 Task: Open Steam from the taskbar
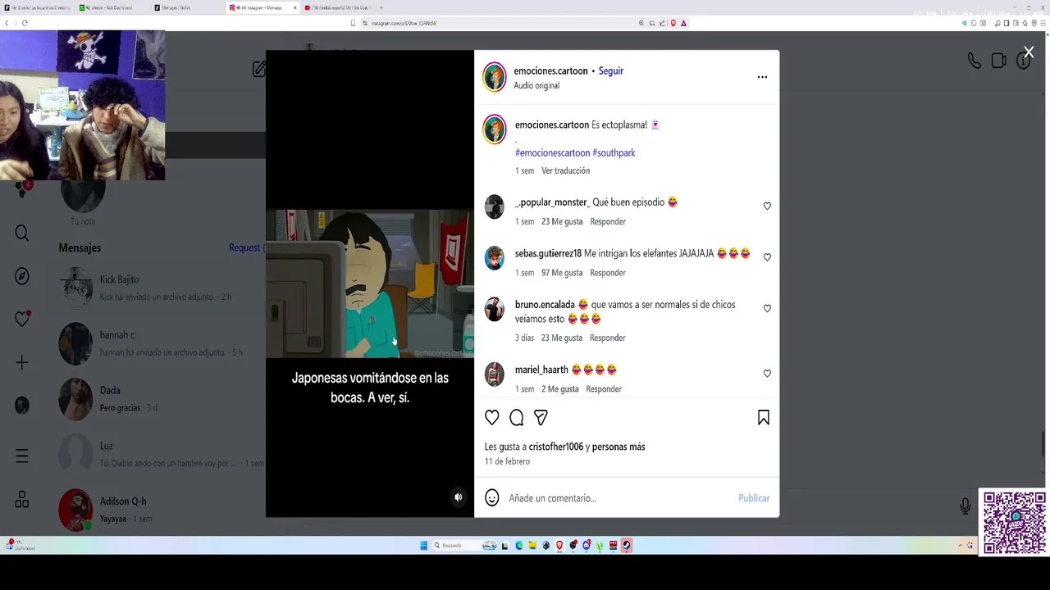[627, 546]
